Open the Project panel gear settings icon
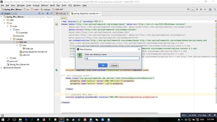Viewport: 217px width, 122px height. tap(48, 14)
